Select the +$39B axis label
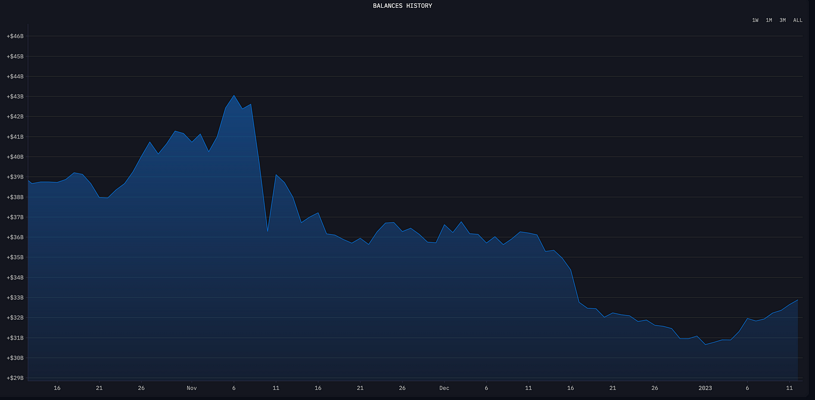 [x=15, y=177]
